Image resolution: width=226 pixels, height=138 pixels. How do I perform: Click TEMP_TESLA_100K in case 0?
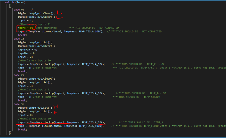pyautogui.click(x=91, y=31)
